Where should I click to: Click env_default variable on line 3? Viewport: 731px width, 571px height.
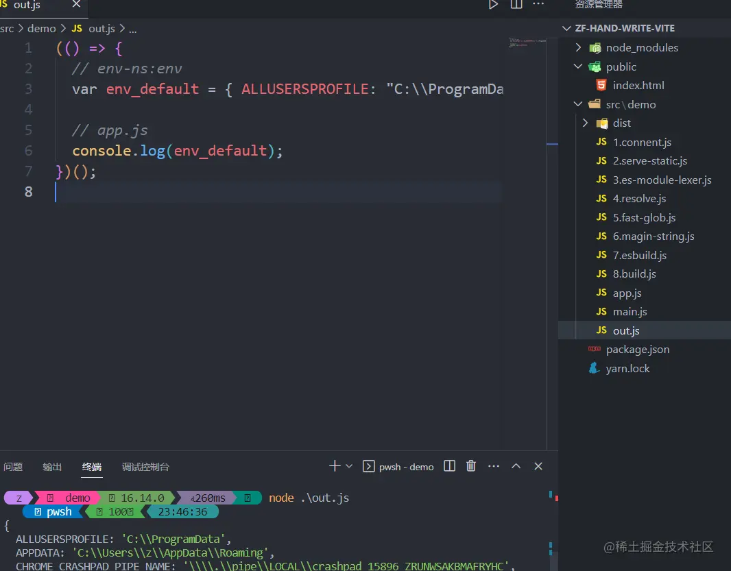pyautogui.click(x=152, y=89)
